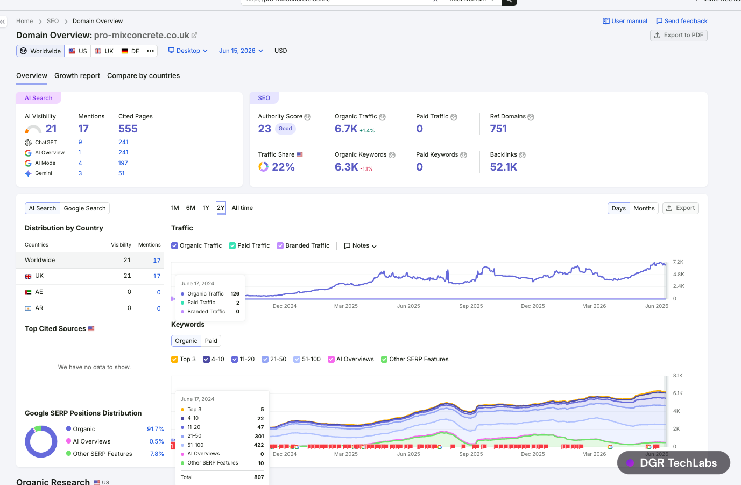
Task: Click the globe icon beside Backlinks
Action: pos(523,155)
